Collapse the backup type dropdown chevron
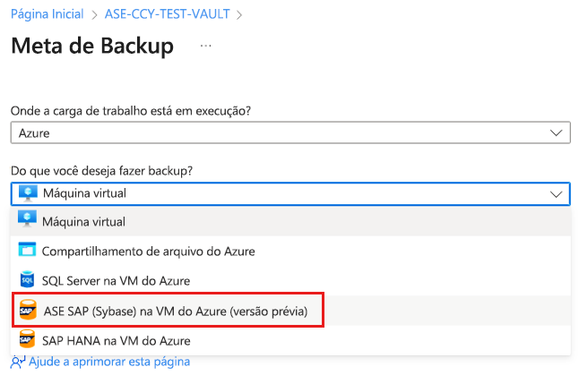This screenshot has height=384, width=579. (556, 193)
